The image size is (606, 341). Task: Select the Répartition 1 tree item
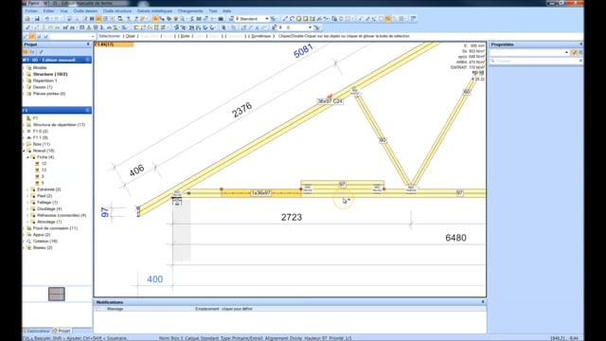pyautogui.click(x=45, y=81)
